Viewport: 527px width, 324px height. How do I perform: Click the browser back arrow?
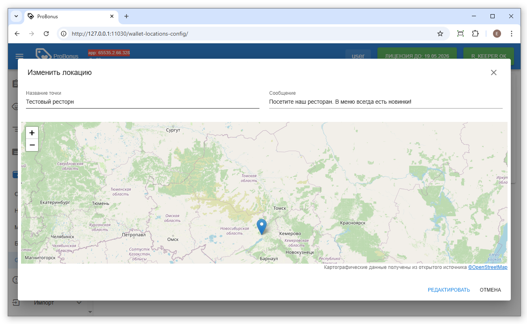[17, 34]
